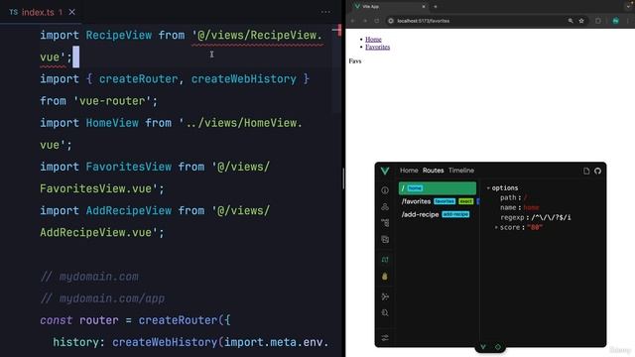Screen dimensions: 635x357
Task: Go forward in browser history
Action: pyautogui.click(x=365, y=21)
